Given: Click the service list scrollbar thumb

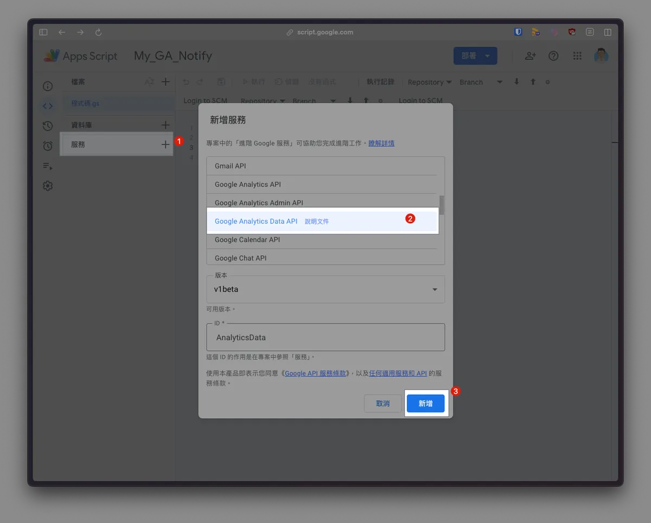Looking at the screenshot, I should (442, 205).
